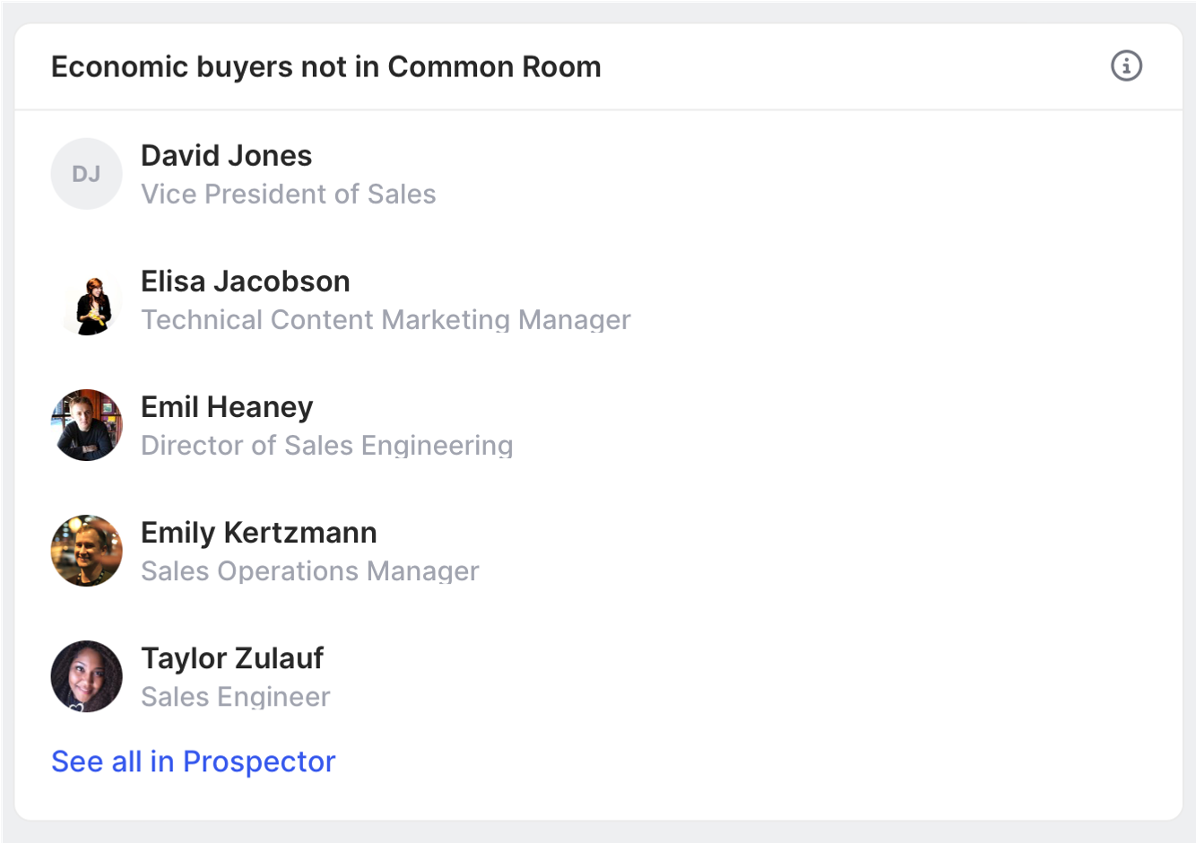Viewport: 1196px width, 843px height.
Task: Click the David Jones name
Action: 226,156
